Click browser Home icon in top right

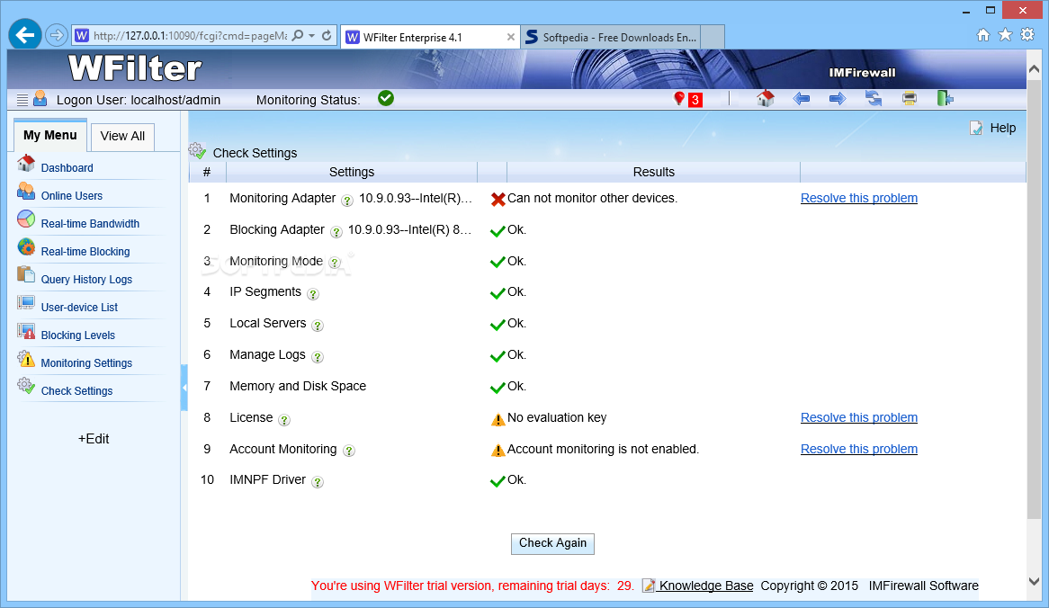[x=982, y=35]
